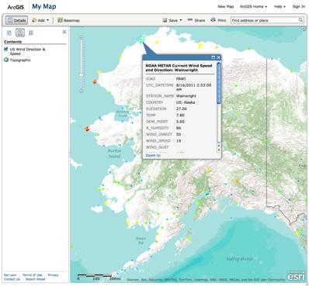Click zoom slider bottom minus end
The width and height of the screenshot is (309, 286).
point(82,91)
